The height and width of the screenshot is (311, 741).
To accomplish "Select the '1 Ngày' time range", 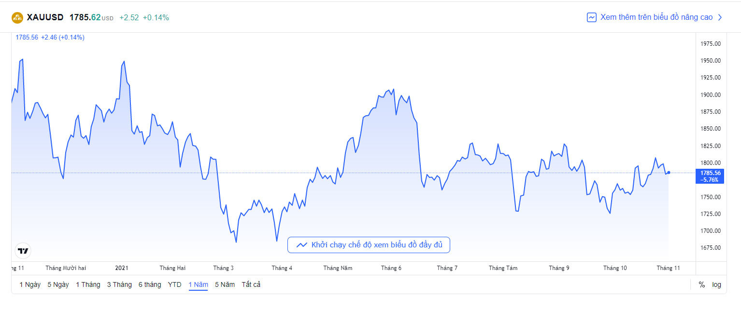I will click(30, 284).
